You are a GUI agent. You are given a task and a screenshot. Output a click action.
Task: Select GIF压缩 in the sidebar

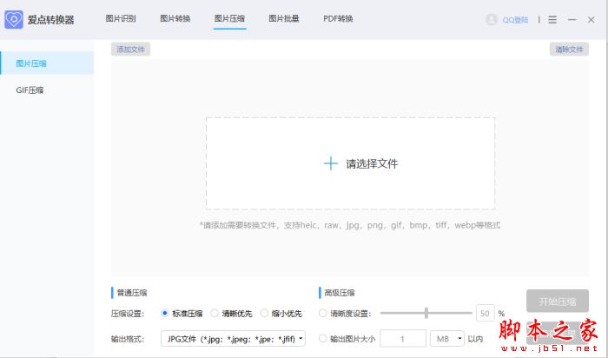(30, 89)
